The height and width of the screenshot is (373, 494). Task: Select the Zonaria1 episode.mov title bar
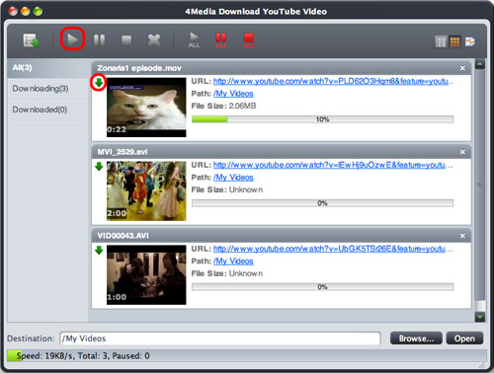coord(281,68)
